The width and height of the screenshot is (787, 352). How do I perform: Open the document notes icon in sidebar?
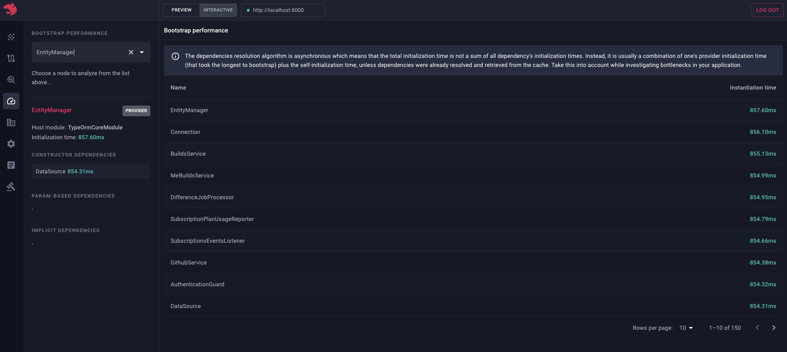tap(11, 165)
